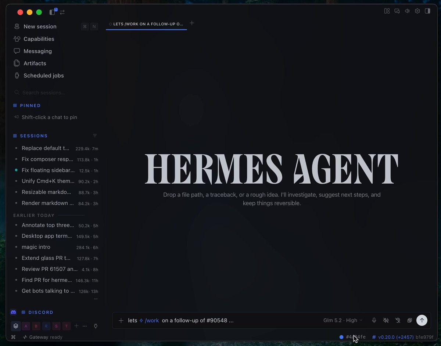
Task: Open session 'Render markdown ...'
Action: coord(55,203)
